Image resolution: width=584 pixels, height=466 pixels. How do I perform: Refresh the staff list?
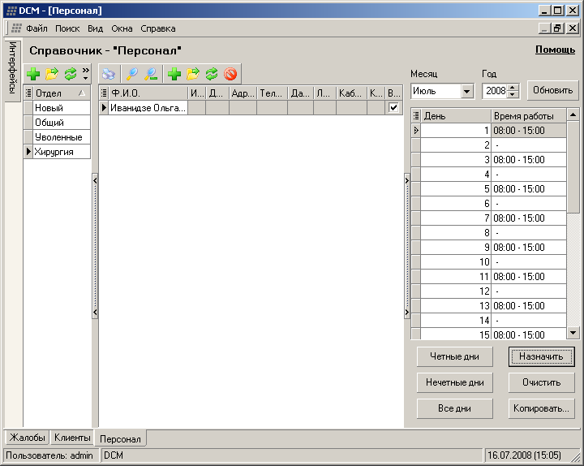click(212, 74)
